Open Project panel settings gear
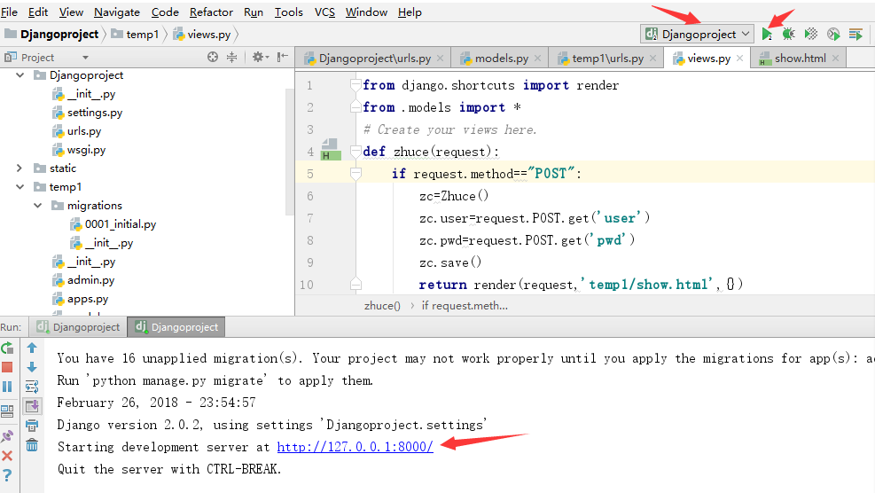875x493 pixels. point(260,57)
